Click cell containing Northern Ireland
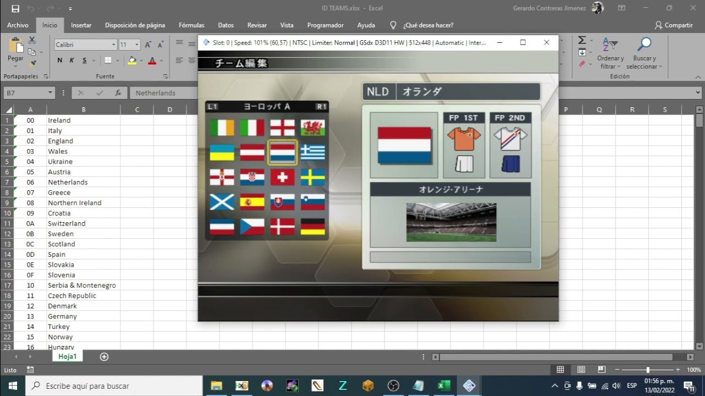The image size is (705, 396). [84, 203]
